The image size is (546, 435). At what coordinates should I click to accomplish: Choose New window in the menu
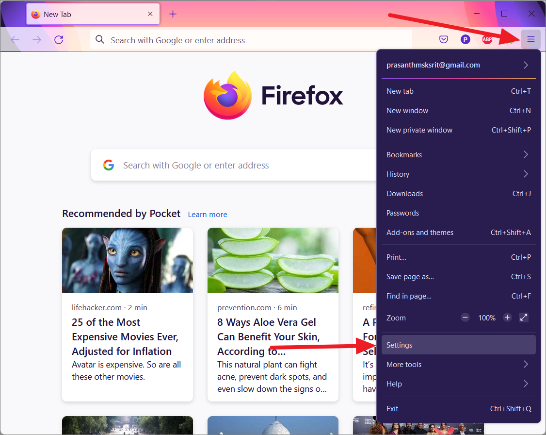click(458, 111)
